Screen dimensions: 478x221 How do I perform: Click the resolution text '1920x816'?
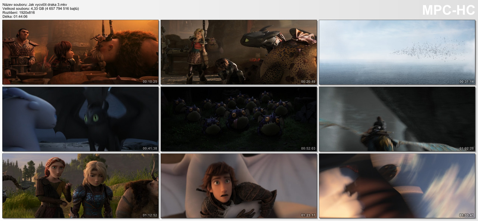(x=26, y=13)
